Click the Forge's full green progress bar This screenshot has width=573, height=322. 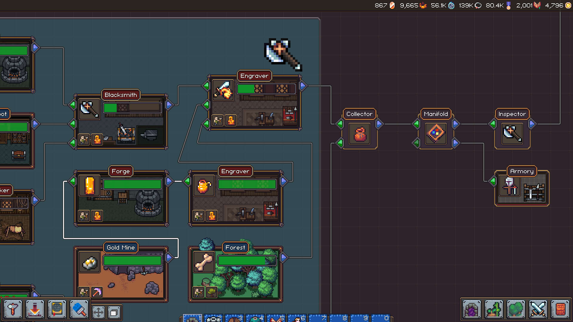point(133,185)
